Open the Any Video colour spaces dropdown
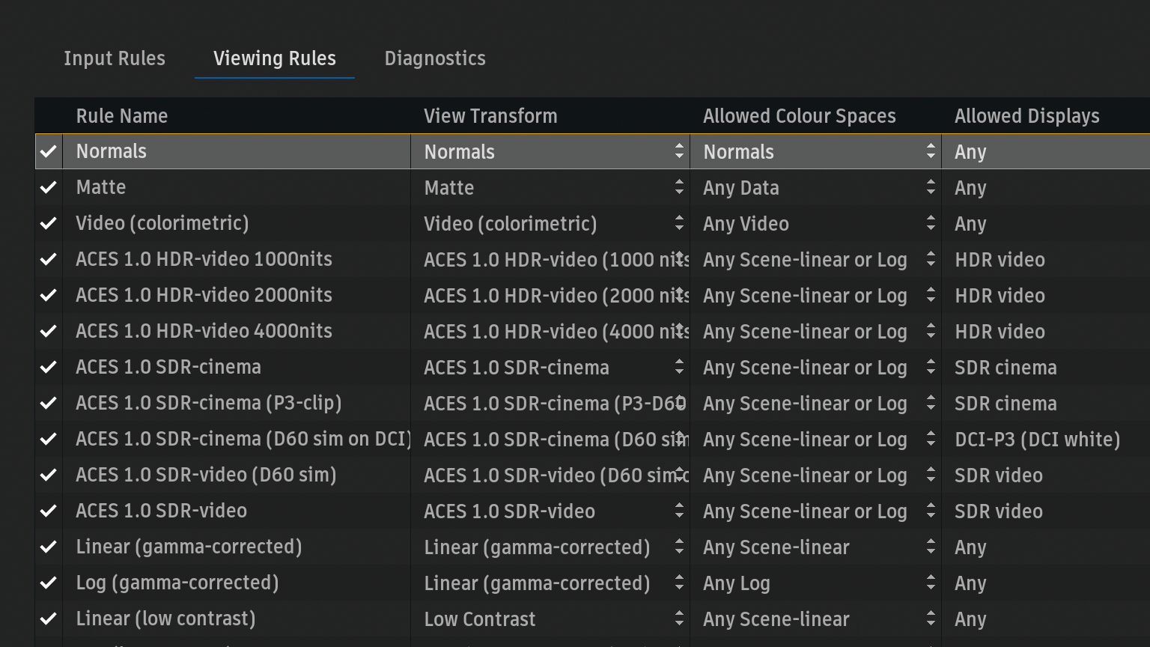Screen dimensions: 1150x647 (x=816, y=223)
